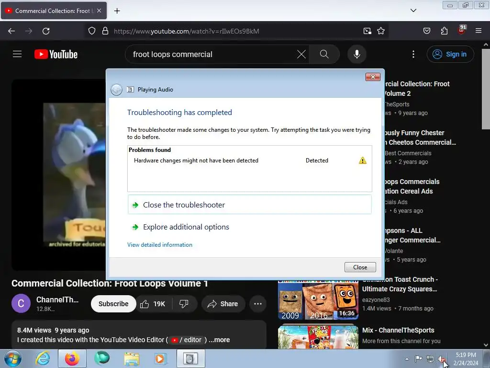Reload the page in Firefox
The image size is (490, 368).
[x=46, y=31]
